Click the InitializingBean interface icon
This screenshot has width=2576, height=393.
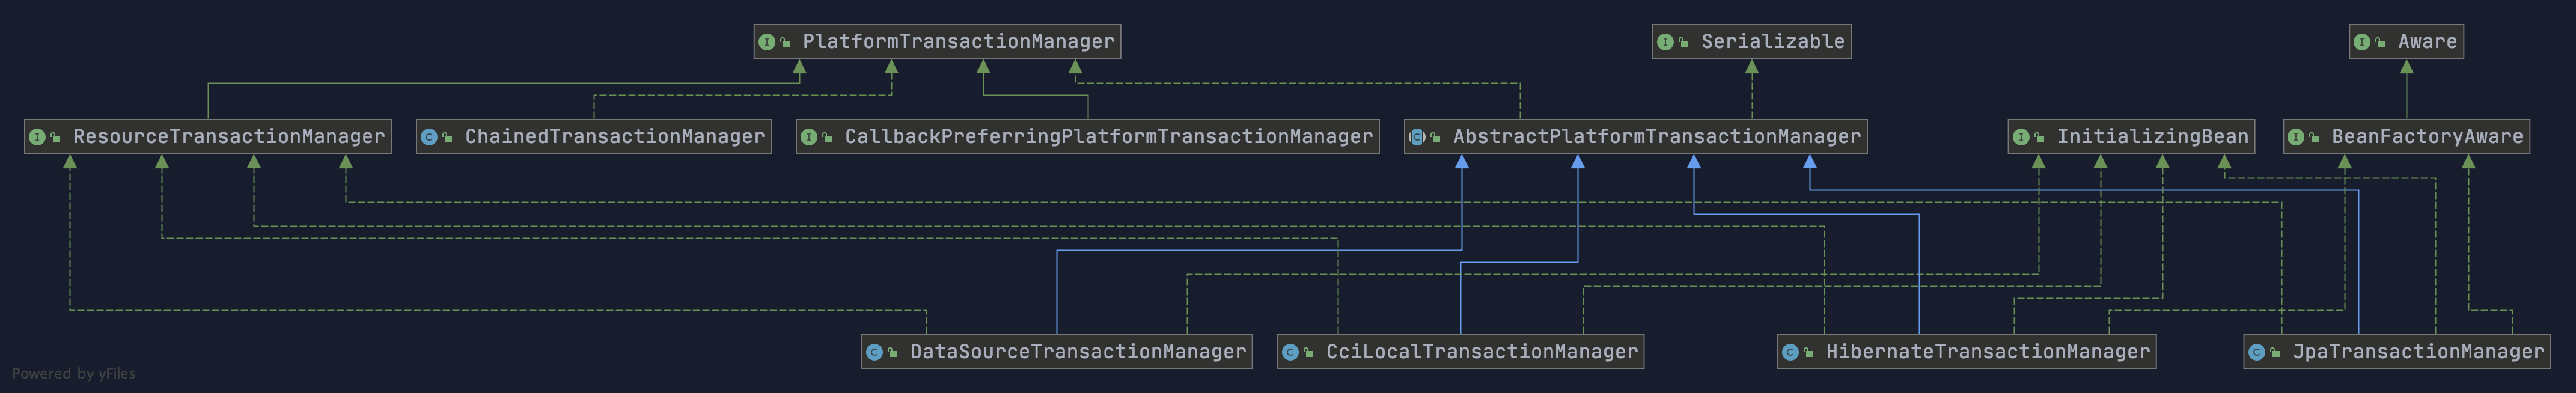[x=2021, y=137]
